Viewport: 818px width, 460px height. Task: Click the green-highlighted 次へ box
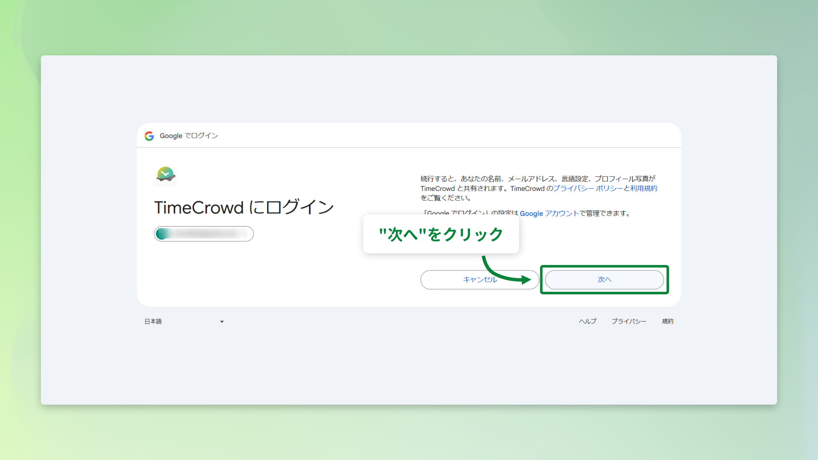[x=604, y=279]
